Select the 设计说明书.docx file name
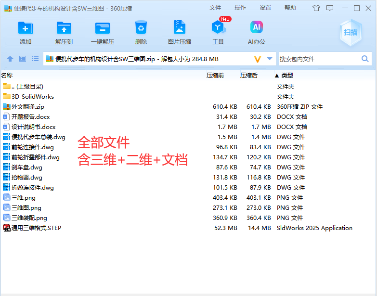The width and height of the screenshot is (377, 296). coord(33,127)
